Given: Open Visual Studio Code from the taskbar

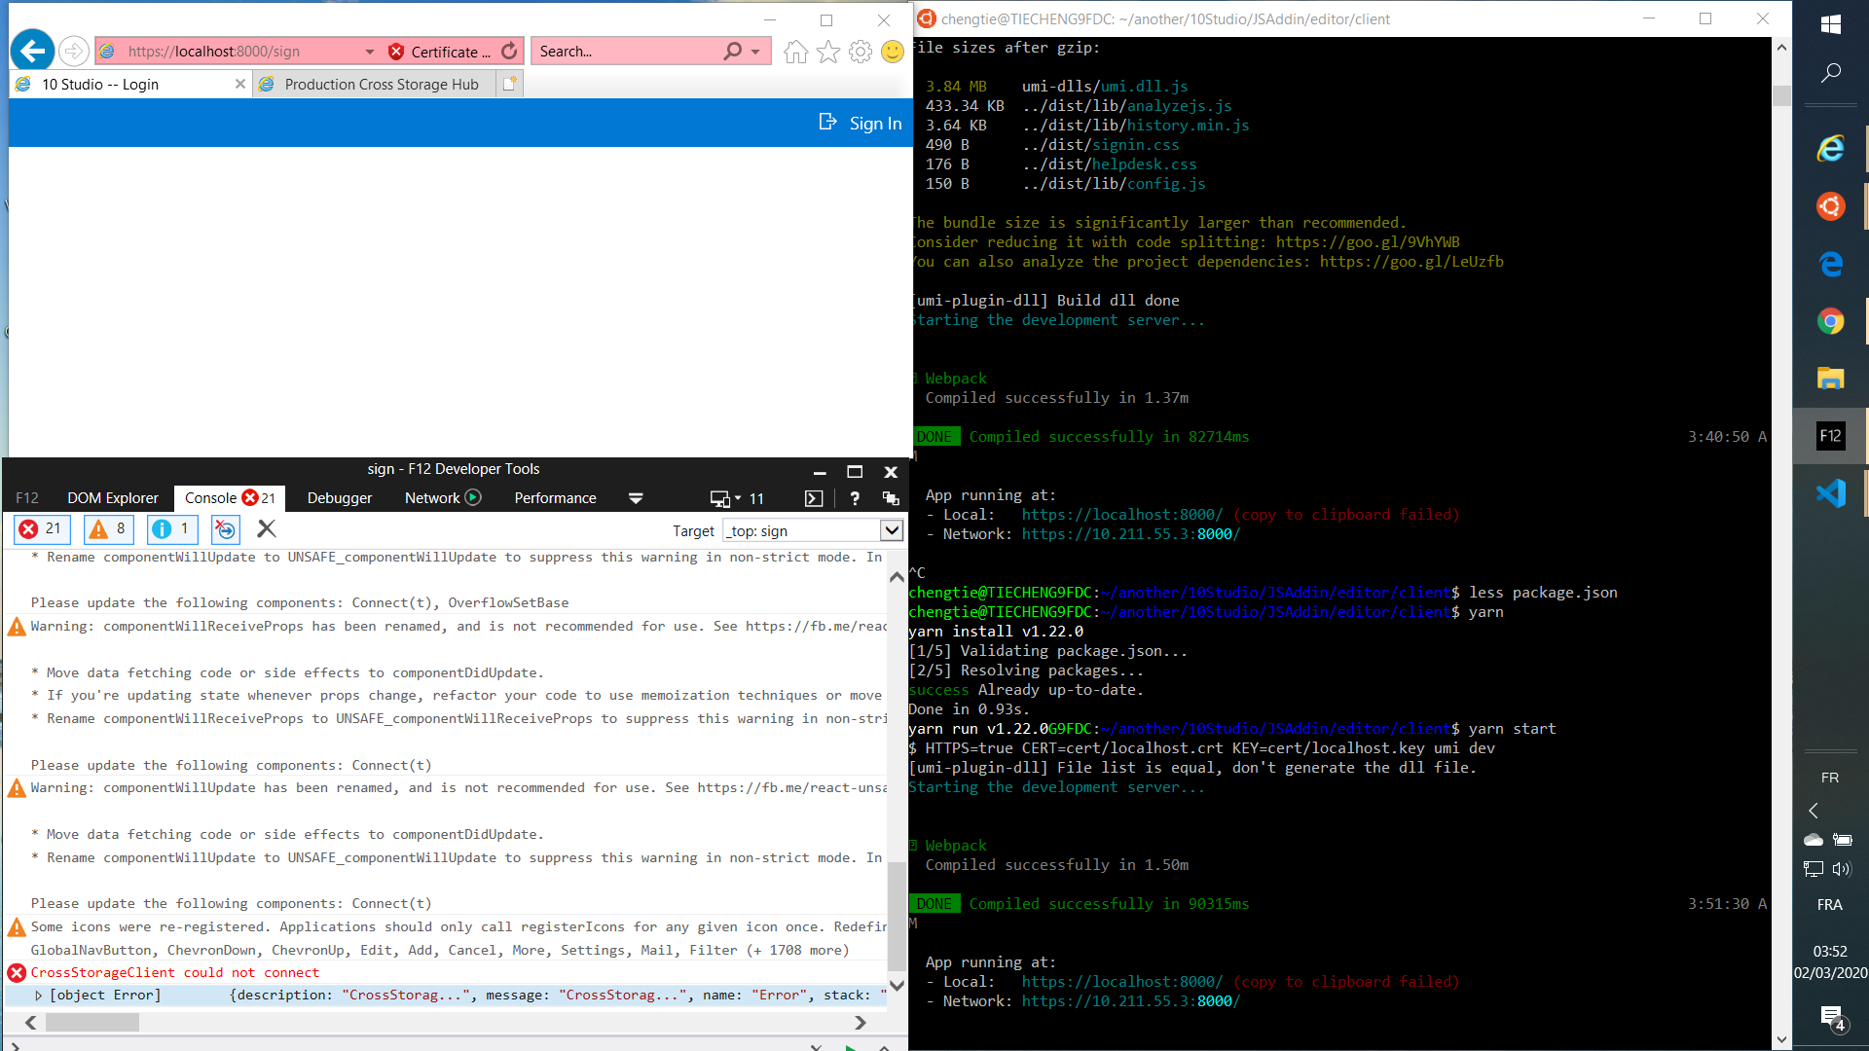Looking at the screenshot, I should pos(1830,493).
